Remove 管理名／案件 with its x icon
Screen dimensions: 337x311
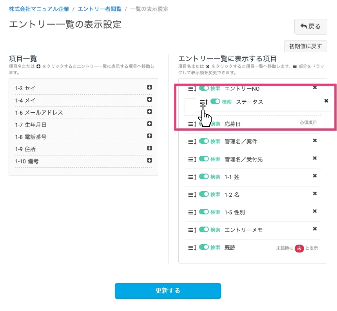click(315, 141)
